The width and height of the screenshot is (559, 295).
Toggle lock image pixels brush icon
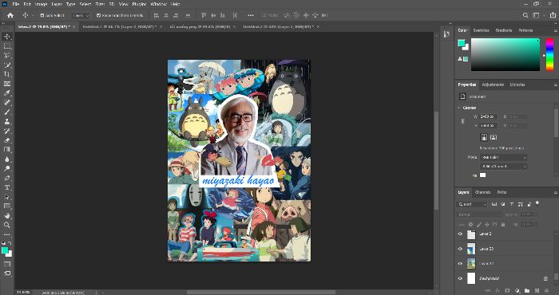pyautogui.click(x=479, y=225)
